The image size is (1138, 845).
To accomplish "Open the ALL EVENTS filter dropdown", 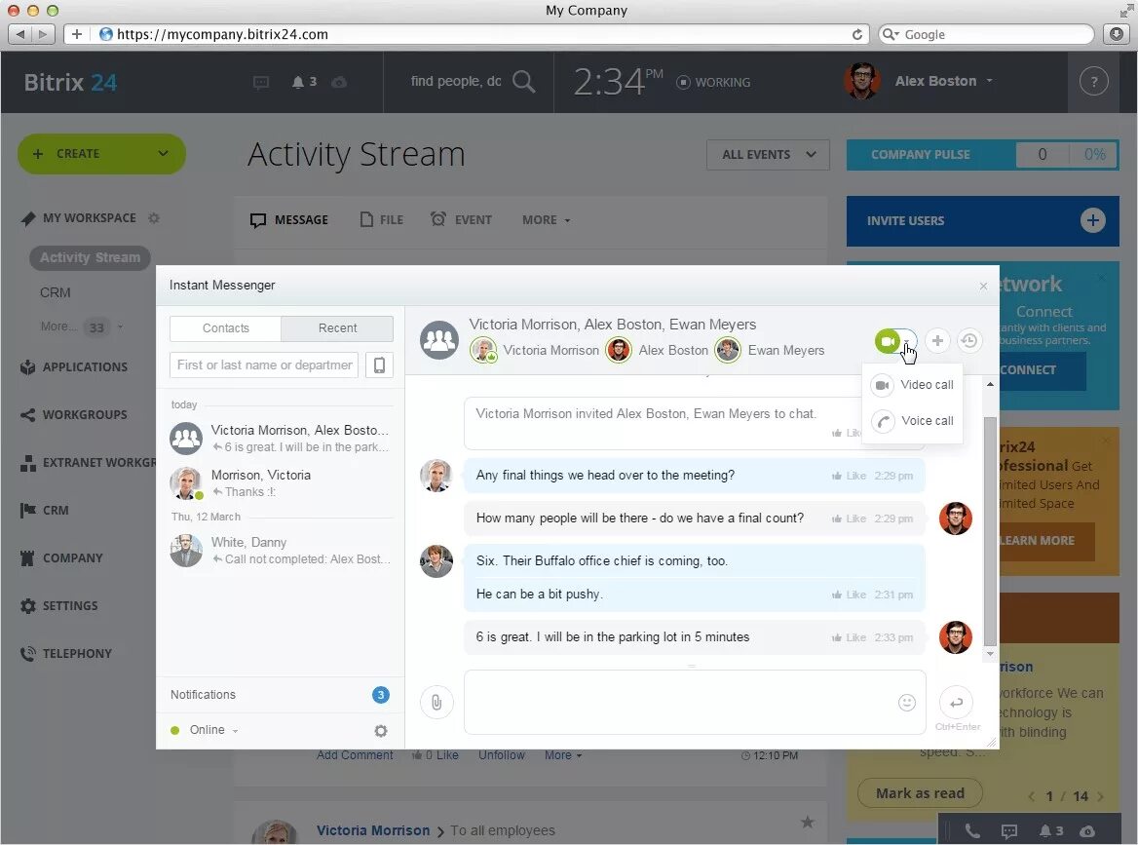I will [x=768, y=155].
